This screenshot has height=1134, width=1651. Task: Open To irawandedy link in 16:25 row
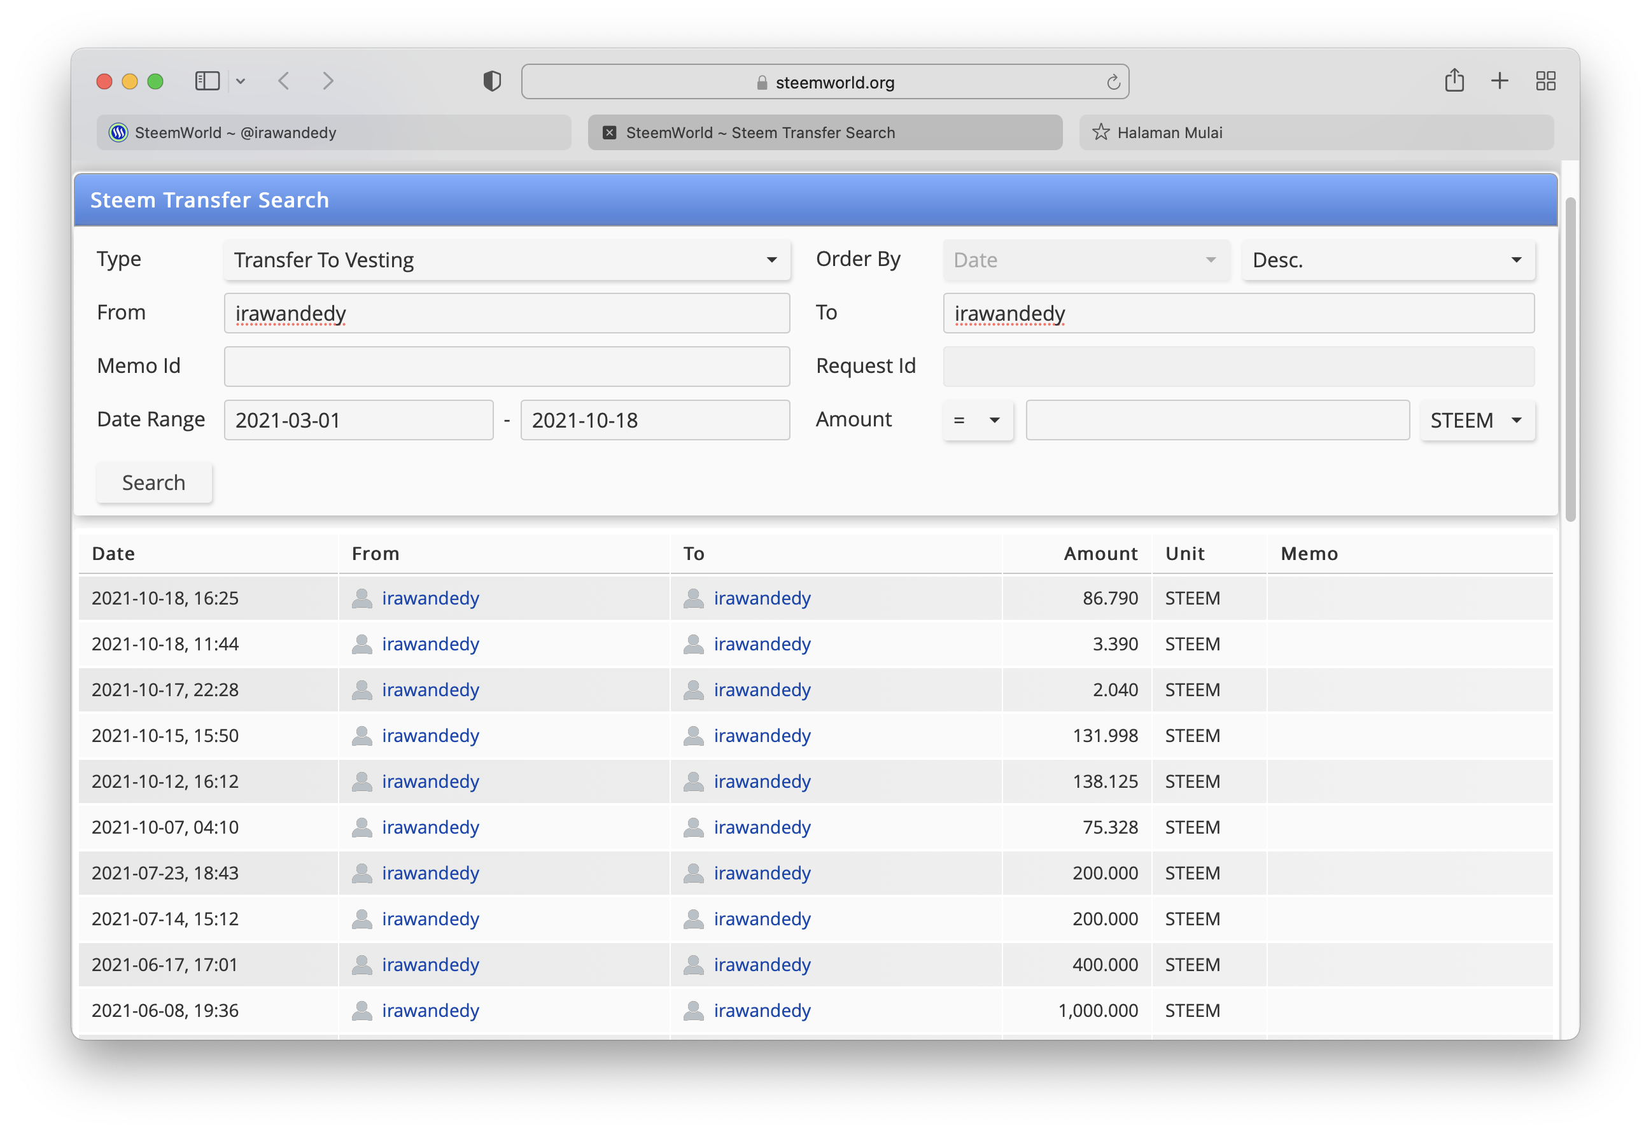(762, 598)
